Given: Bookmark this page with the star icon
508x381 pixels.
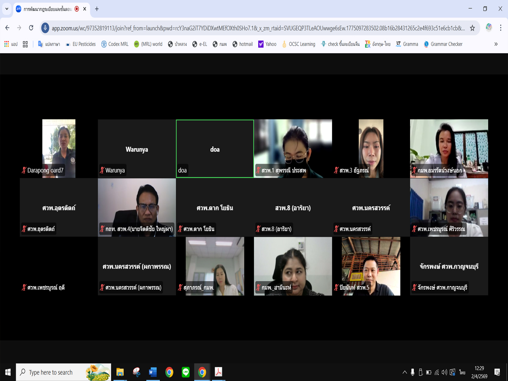Looking at the screenshot, I should [x=472, y=28].
